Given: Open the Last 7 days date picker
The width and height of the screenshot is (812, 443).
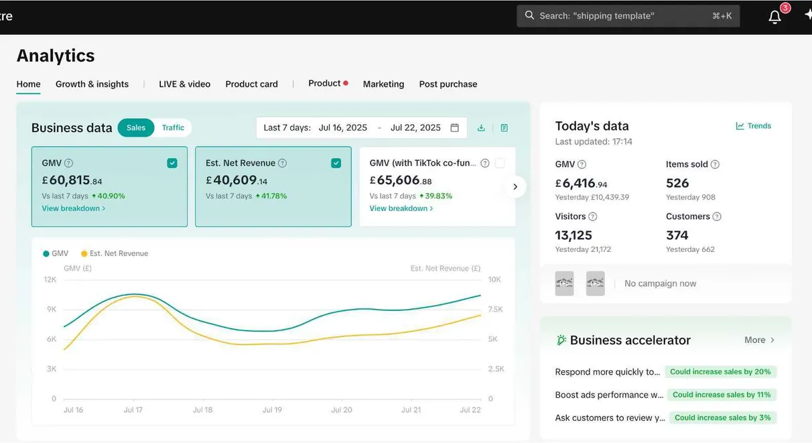Looking at the screenshot, I should coord(361,127).
